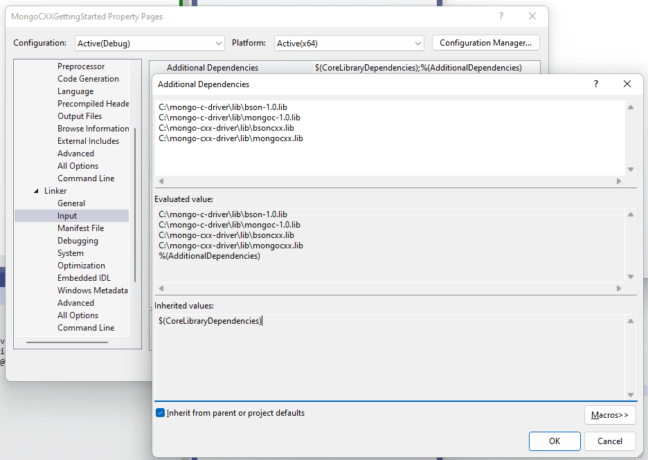This screenshot has height=460, width=648.
Task: Open Configuration Manager
Action: pos(485,43)
